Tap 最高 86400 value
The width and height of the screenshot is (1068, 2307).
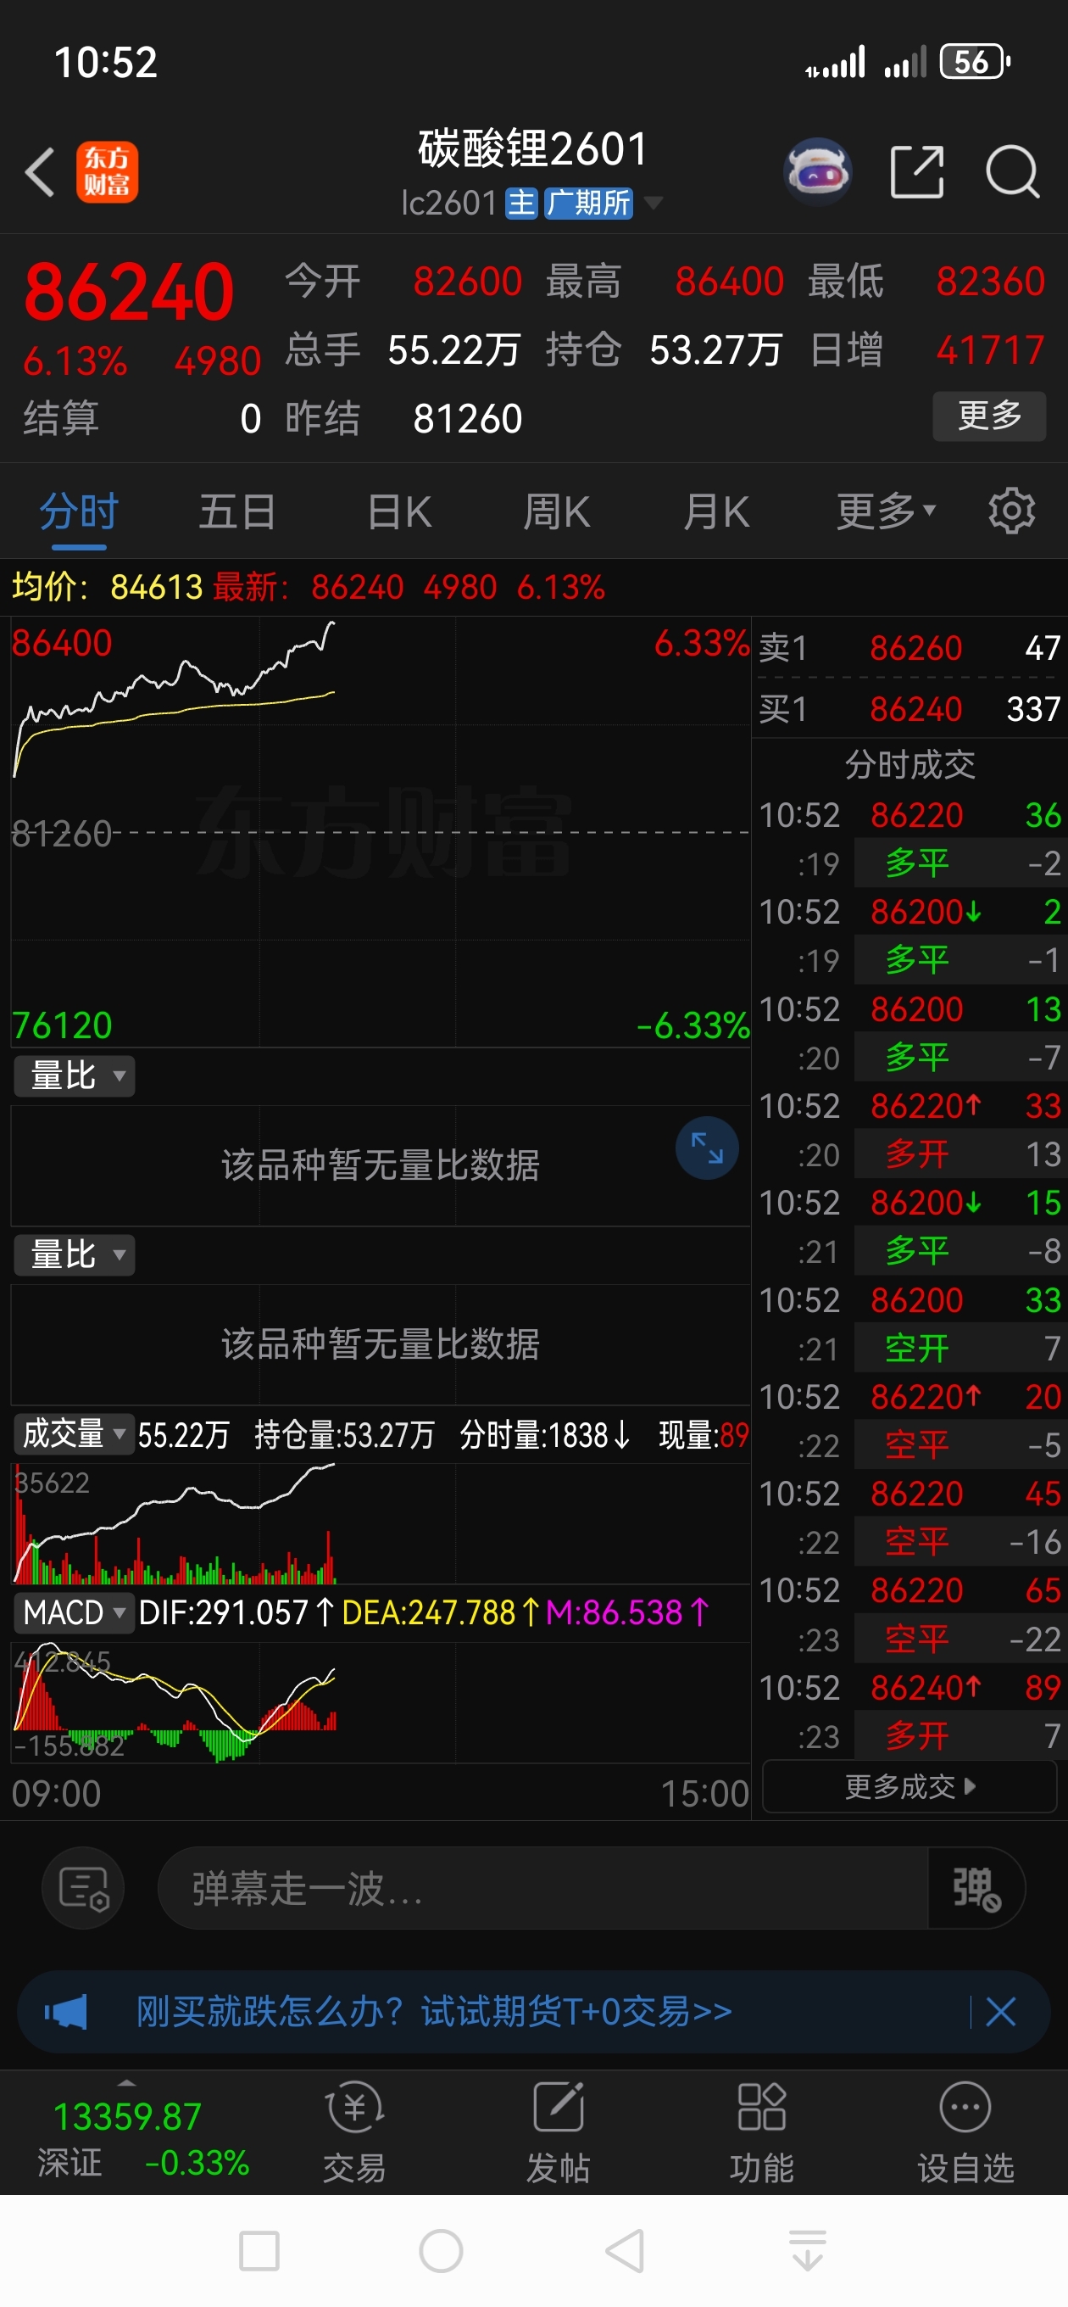point(729,282)
